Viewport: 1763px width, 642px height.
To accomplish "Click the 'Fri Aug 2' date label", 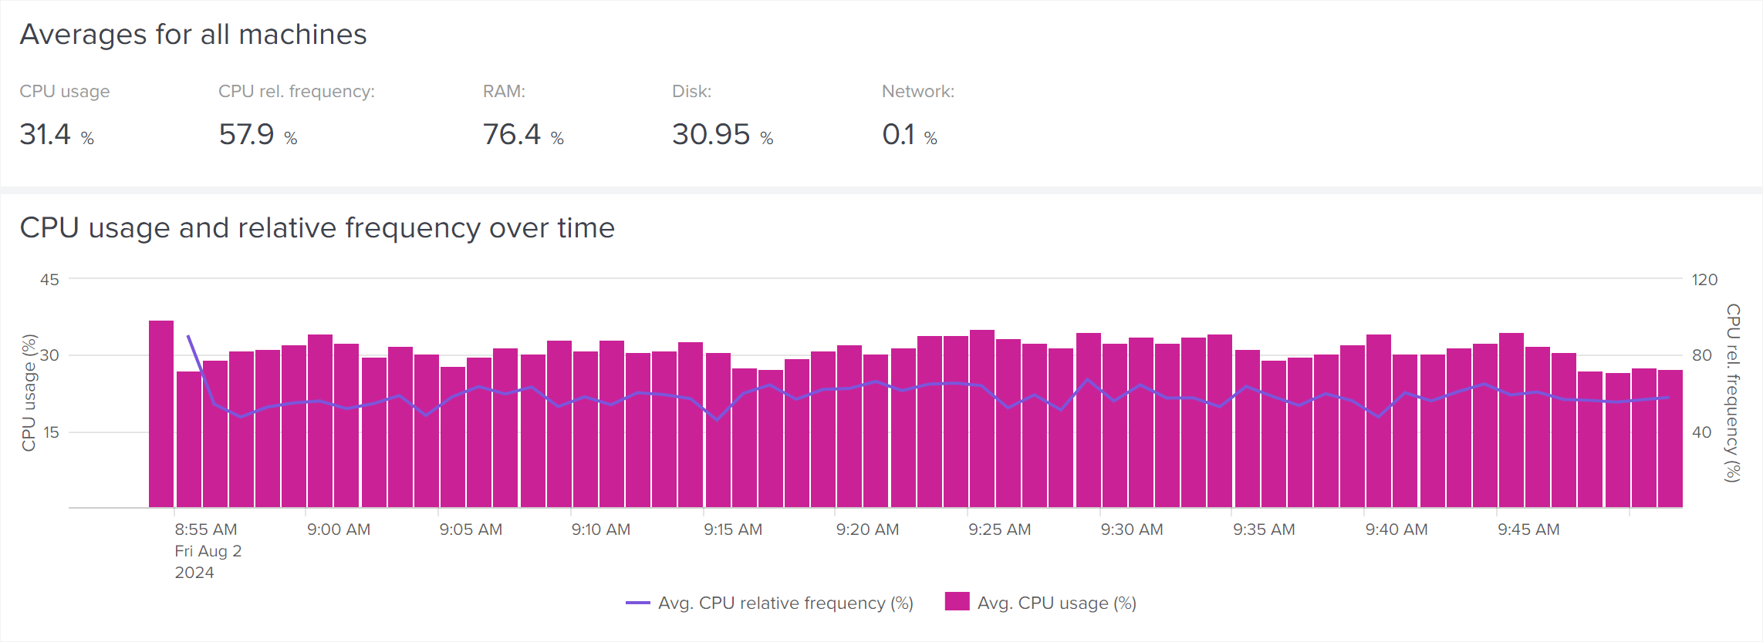I will (x=208, y=551).
